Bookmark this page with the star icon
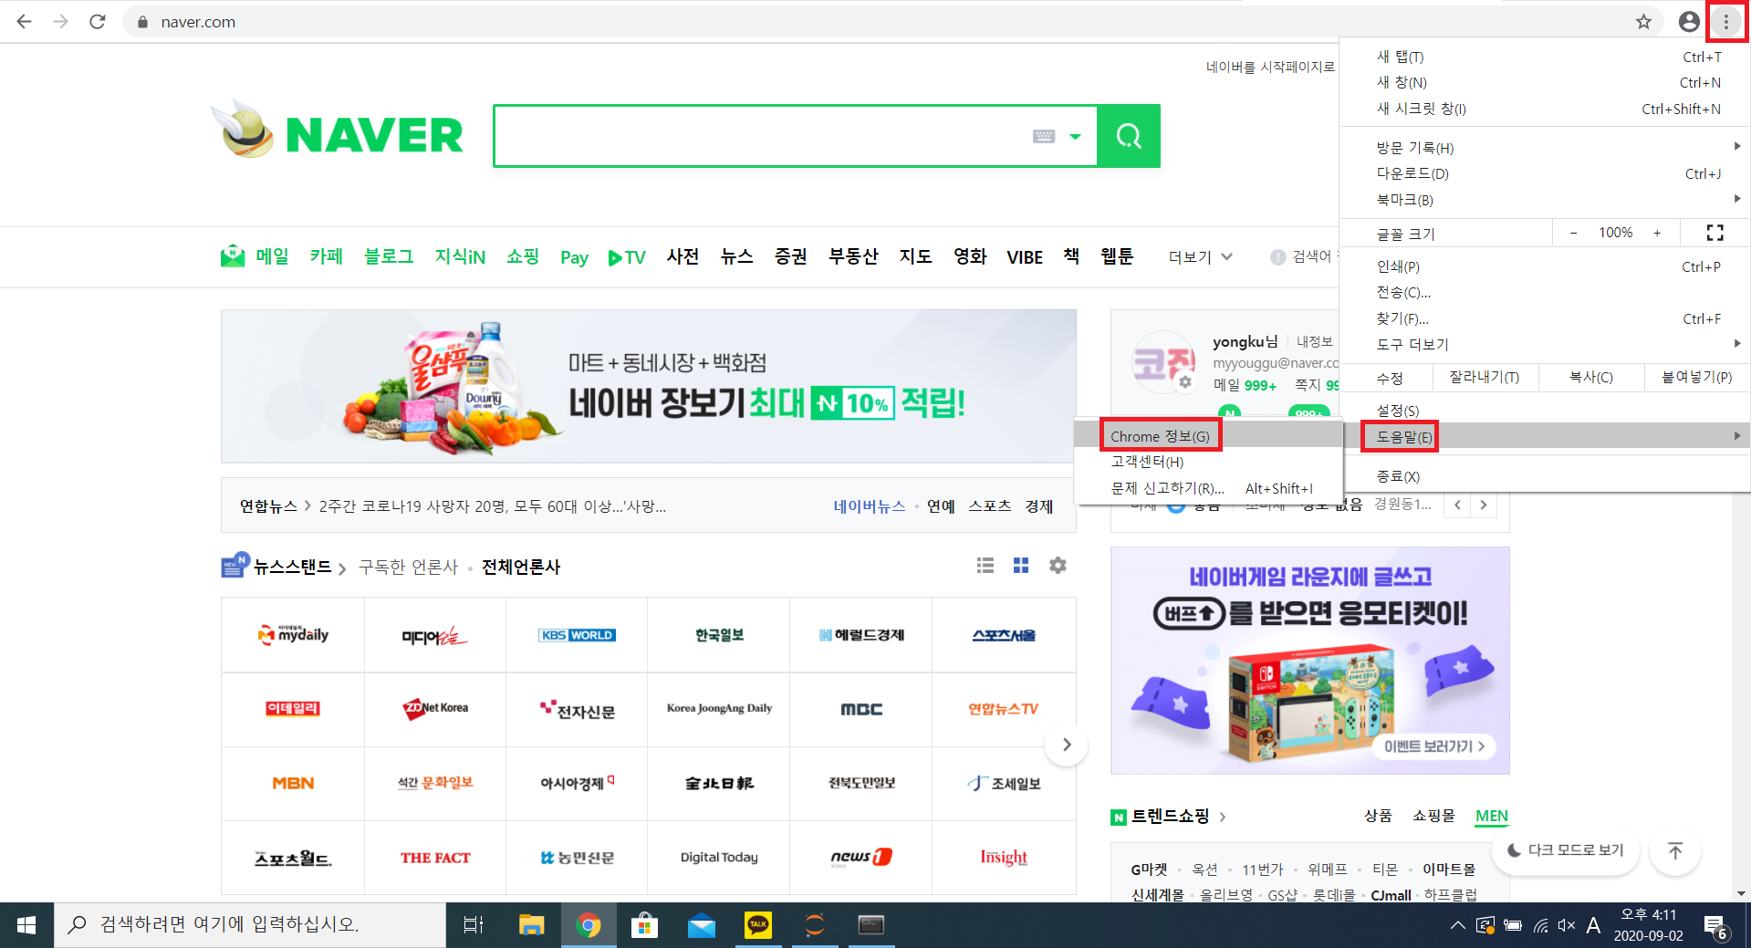This screenshot has height=948, width=1751. (1643, 22)
